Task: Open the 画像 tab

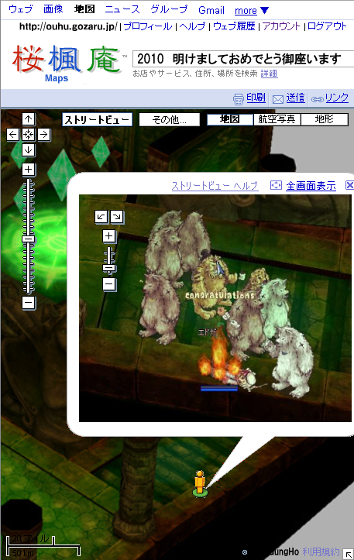Action: [53, 9]
